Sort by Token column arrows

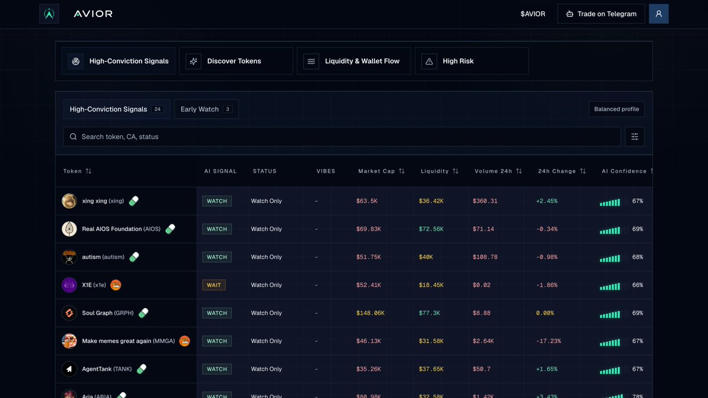88,171
